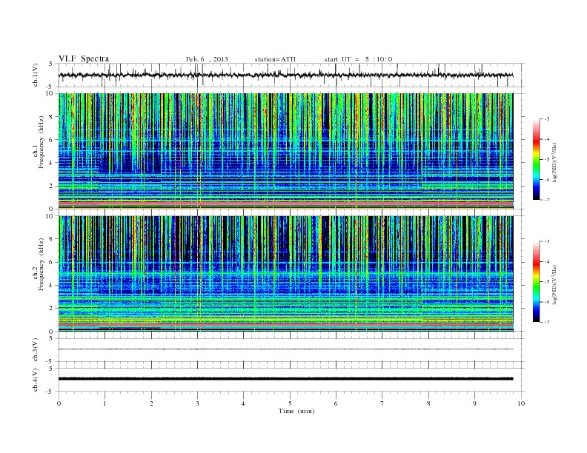Screen dimensions: 587x453
Task: Click time axis tick label "6"
Action: [336, 403]
